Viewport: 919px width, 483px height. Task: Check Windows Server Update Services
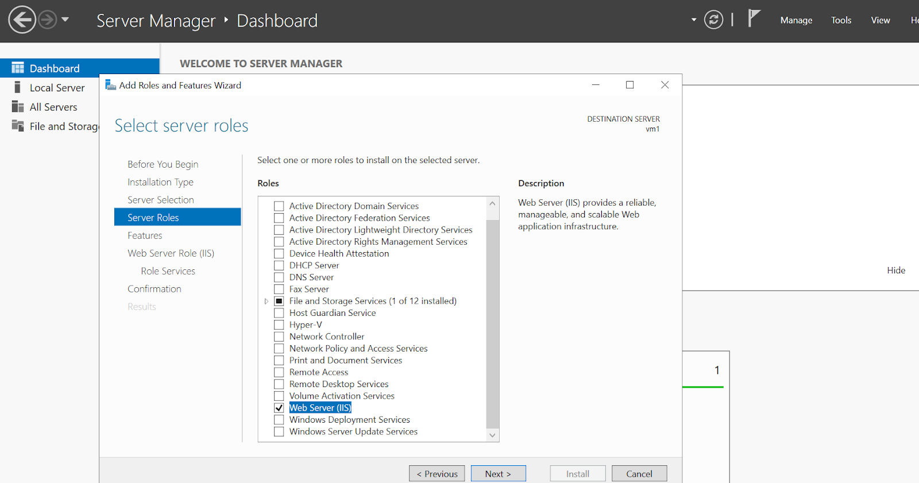pos(279,432)
